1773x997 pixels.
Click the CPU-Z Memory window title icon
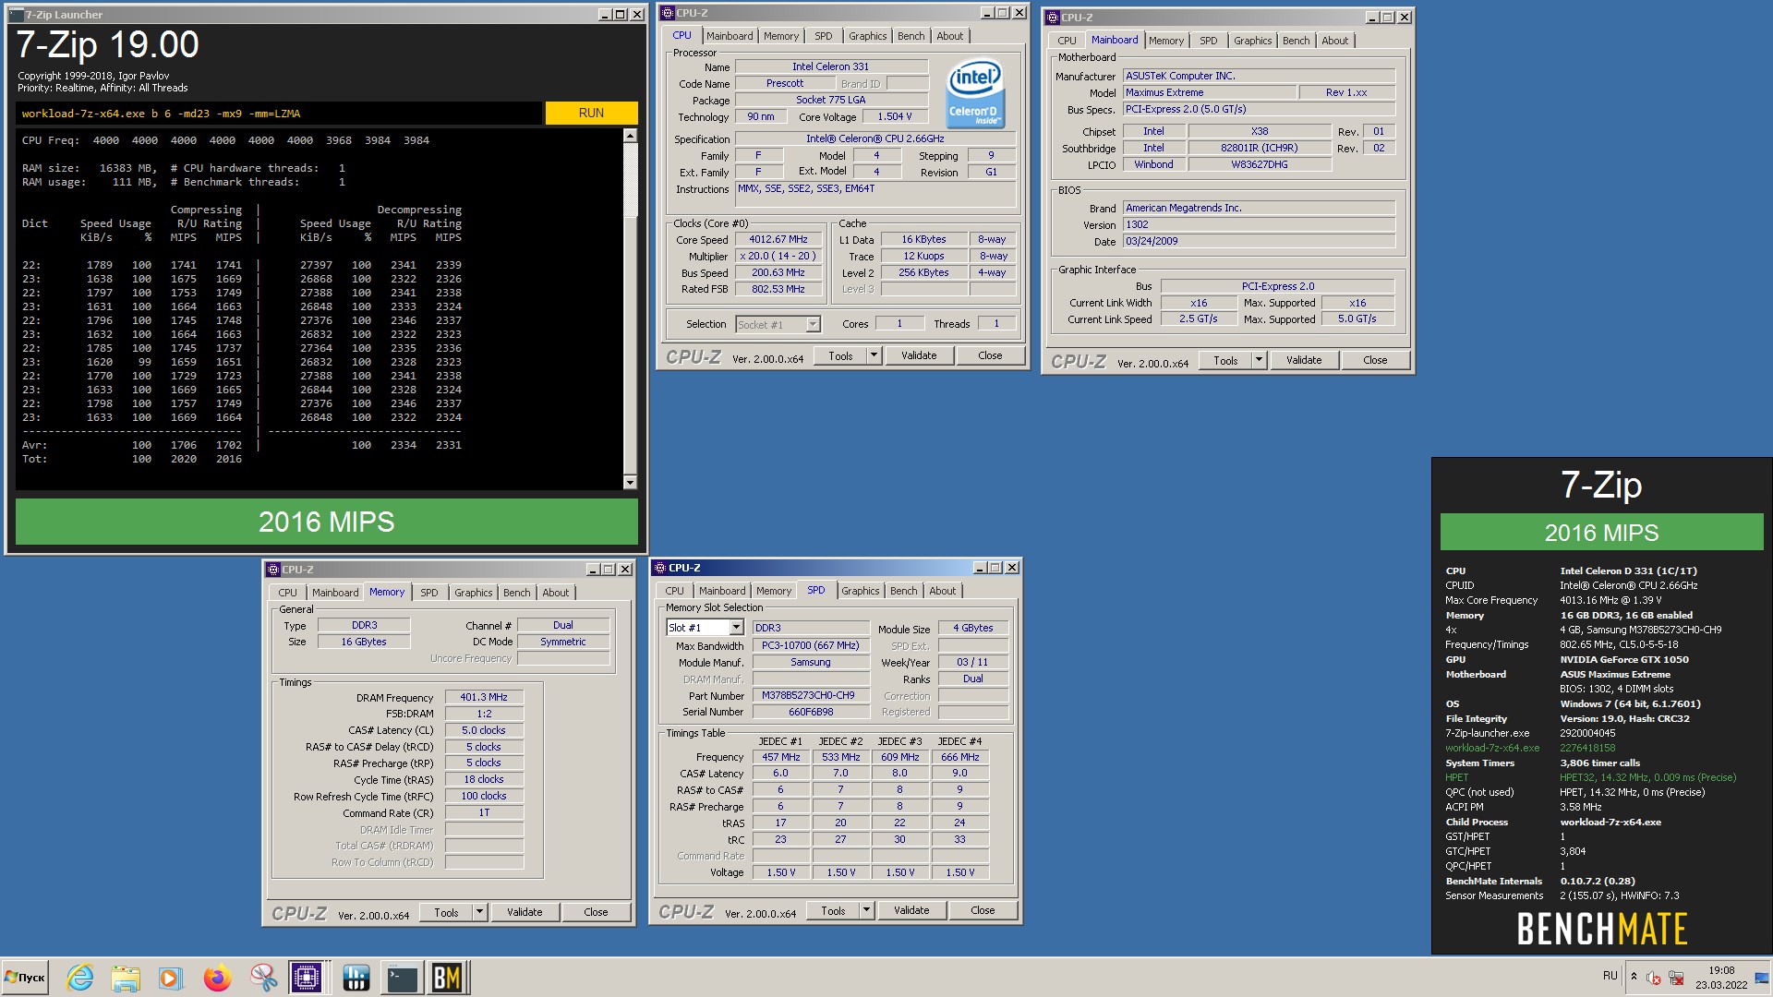(273, 570)
